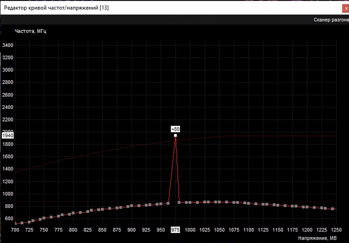Select the curve point at 1000 mV
349x243 pixels.
click(190, 203)
